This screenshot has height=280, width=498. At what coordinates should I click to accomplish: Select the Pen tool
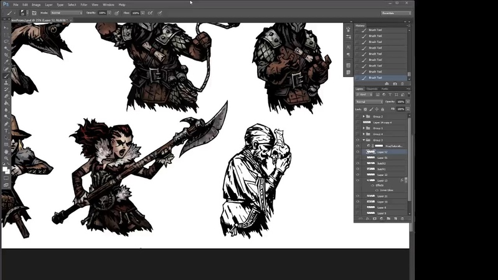point(6,123)
